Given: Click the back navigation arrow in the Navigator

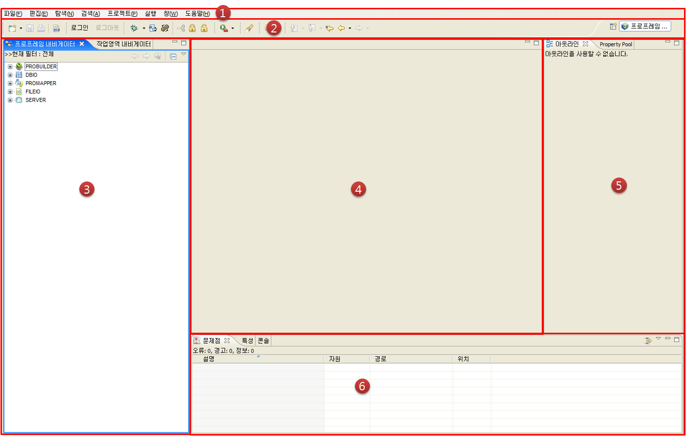Looking at the screenshot, I should 135,56.
